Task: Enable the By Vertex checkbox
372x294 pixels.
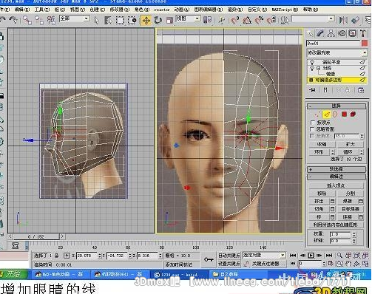Action: tap(313, 123)
